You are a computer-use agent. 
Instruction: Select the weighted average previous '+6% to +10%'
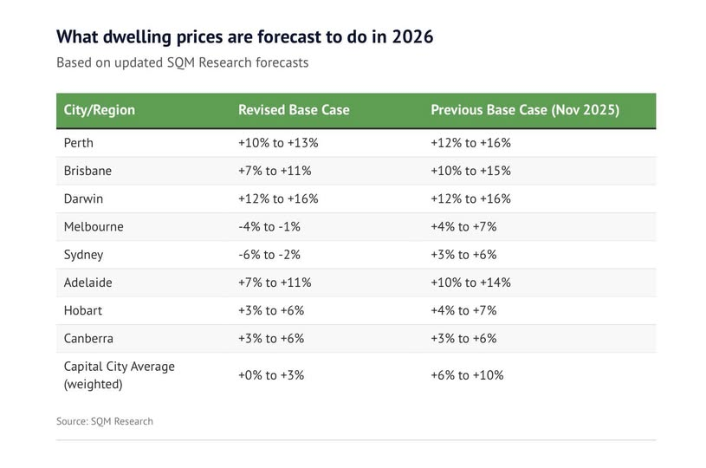pos(467,375)
